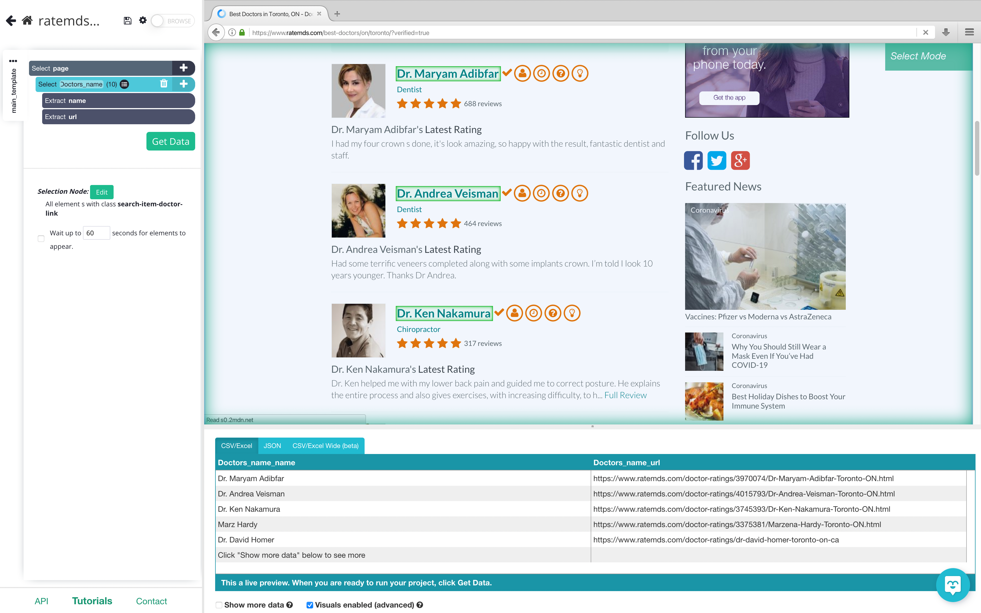Uncheck Visuals enabled (advanced) checkbox
The width and height of the screenshot is (981, 613).
(x=310, y=605)
